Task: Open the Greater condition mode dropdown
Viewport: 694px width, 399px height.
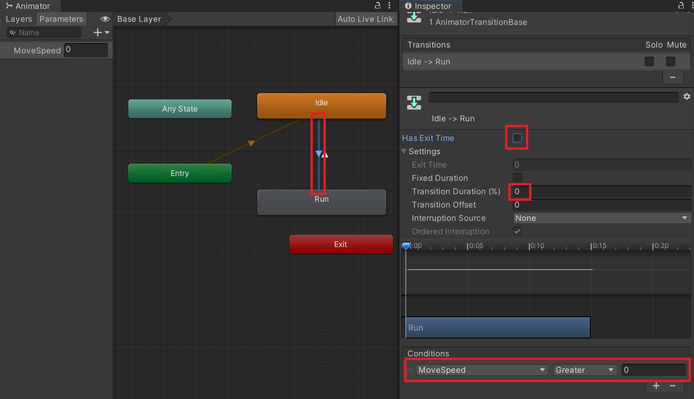Action: (585, 370)
